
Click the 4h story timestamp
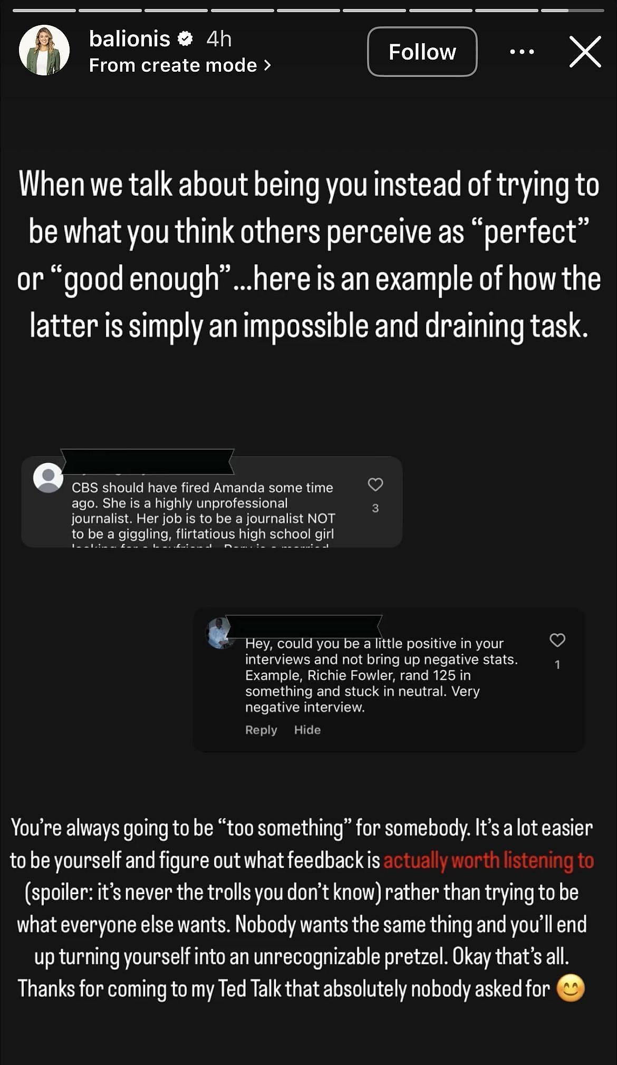(219, 38)
